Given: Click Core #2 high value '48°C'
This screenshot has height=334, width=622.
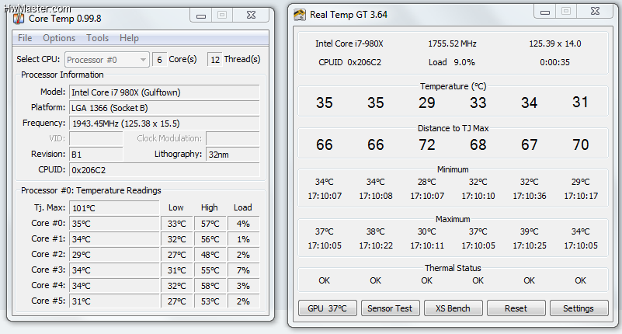Looking at the screenshot, I should pos(210,254).
